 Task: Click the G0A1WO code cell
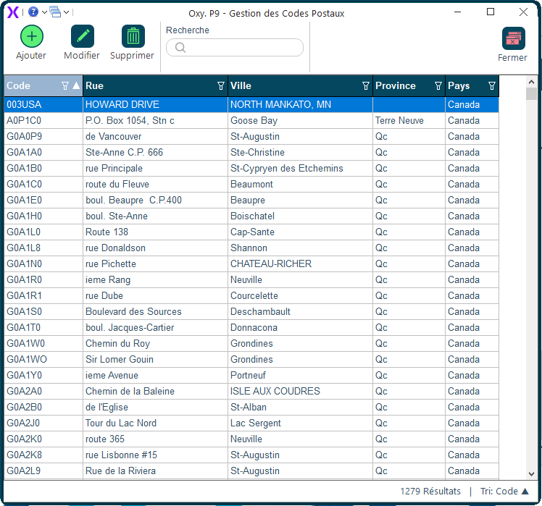[x=43, y=359]
